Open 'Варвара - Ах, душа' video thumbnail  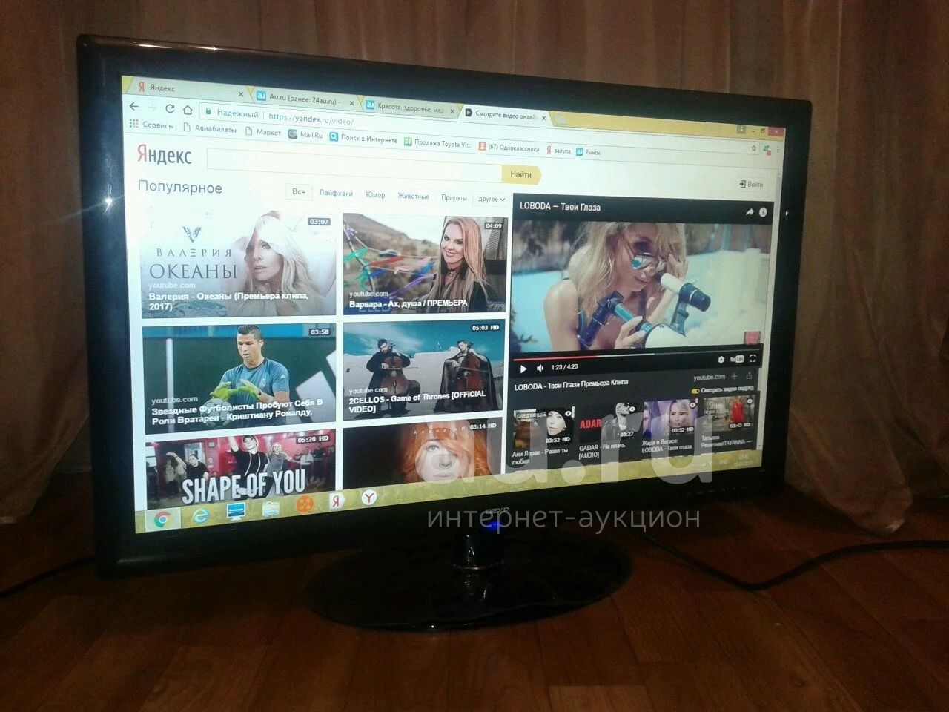pyautogui.click(x=424, y=264)
